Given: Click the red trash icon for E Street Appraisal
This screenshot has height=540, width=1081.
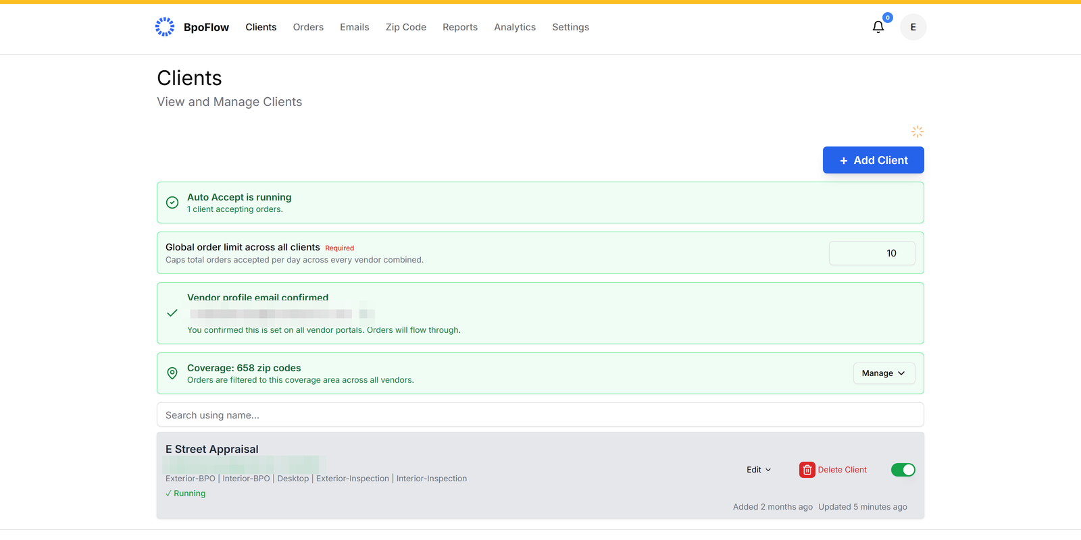Looking at the screenshot, I should pyautogui.click(x=807, y=470).
